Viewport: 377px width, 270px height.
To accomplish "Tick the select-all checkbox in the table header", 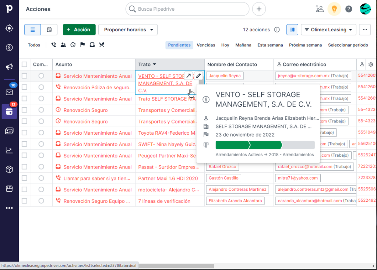I will pos(24,64).
